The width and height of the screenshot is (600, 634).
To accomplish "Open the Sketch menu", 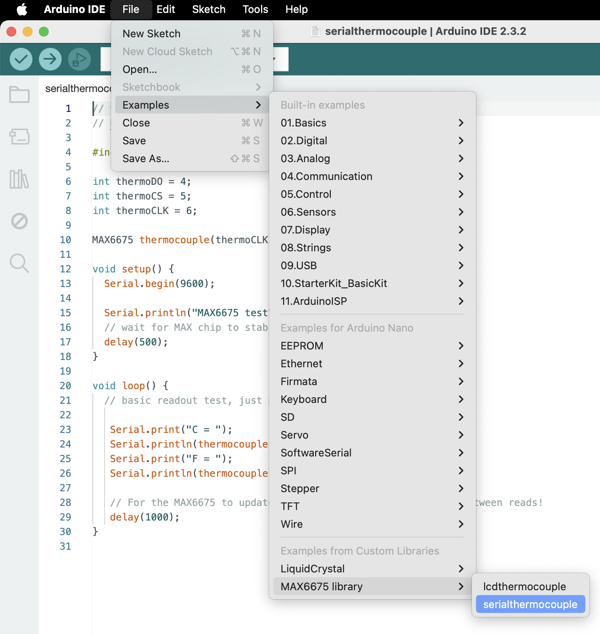I will [209, 9].
